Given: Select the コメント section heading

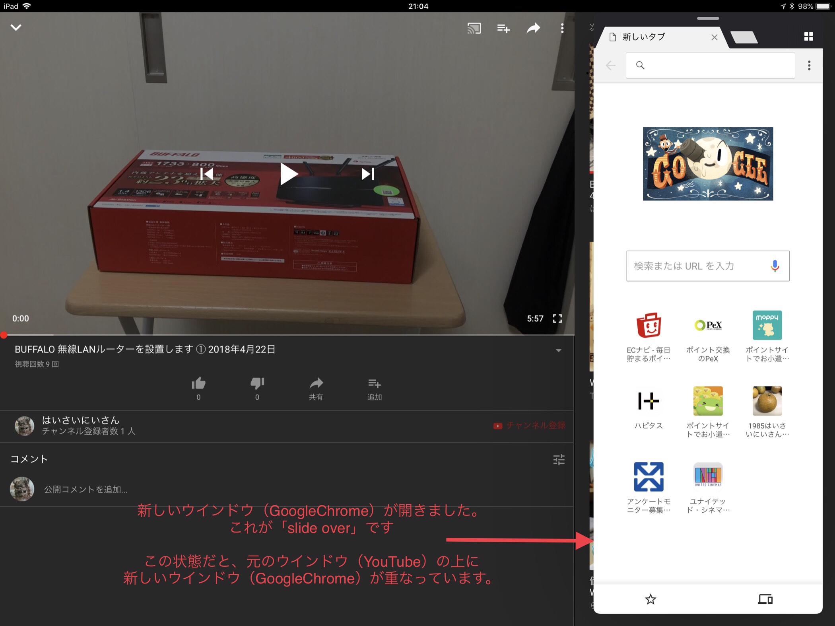Looking at the screenshot, I should (x=29, y=459).
